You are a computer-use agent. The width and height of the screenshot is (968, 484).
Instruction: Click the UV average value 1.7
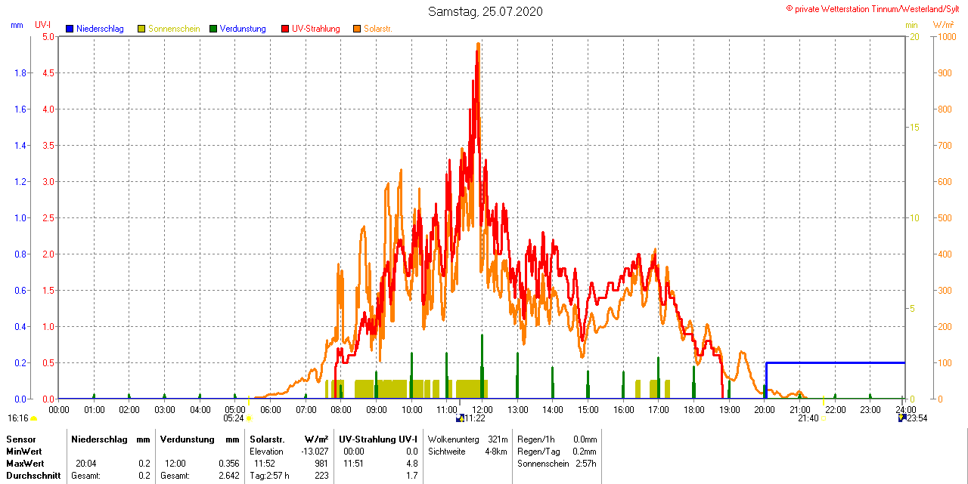click(x=411, y=476)
